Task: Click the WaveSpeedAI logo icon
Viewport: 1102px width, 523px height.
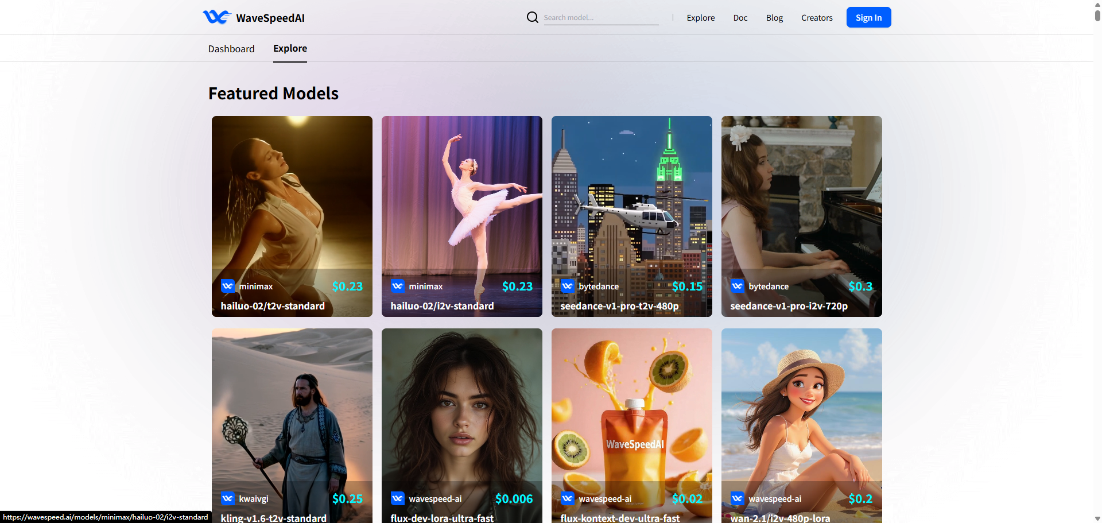Action: point(217,17)
